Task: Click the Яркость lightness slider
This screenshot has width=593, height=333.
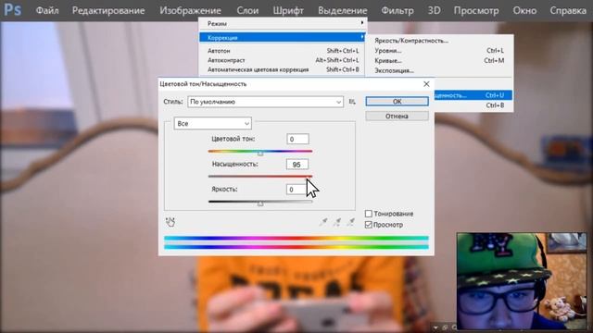Action: (x=260, y=202)
